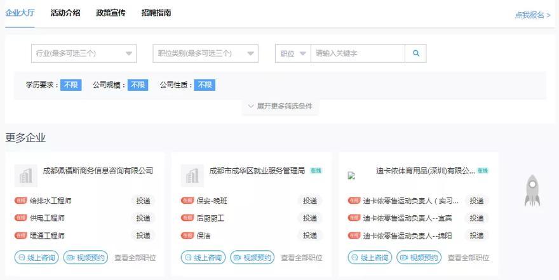The width and height of the screenshot is (559, 280).
Task: View 查看全部职位 for 成华区就业服务管理局
Action: click(x=302, y=258)
